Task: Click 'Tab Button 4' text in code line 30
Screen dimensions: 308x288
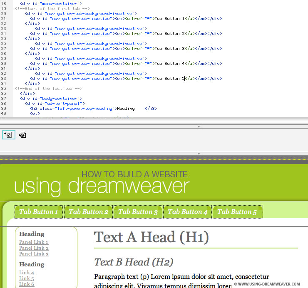Action: (x=169, y=64)
